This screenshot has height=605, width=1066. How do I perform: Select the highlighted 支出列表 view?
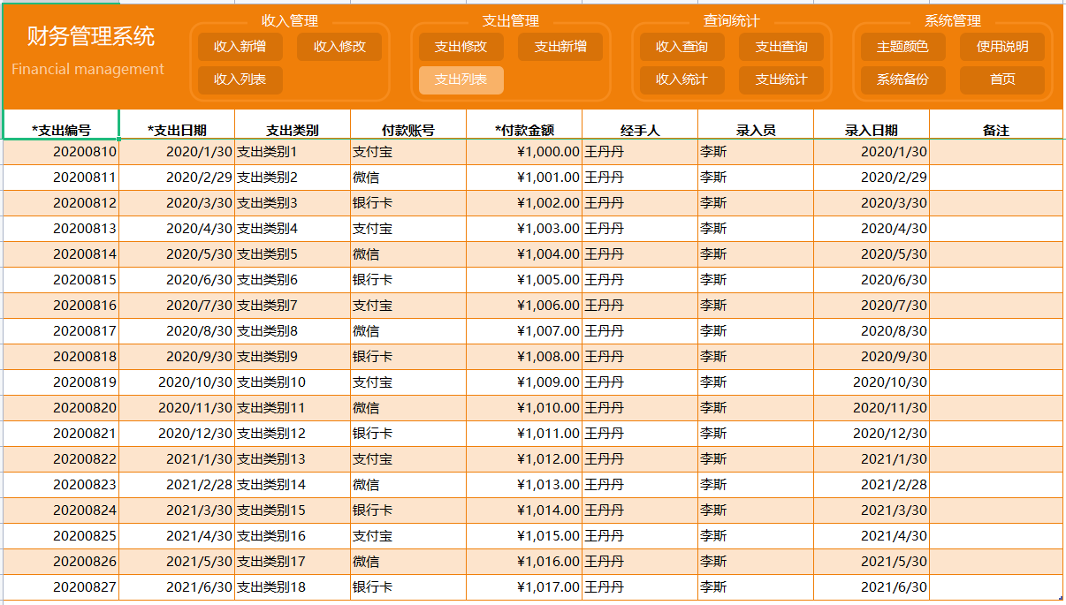pyautogui.click(x=459, y=80)
